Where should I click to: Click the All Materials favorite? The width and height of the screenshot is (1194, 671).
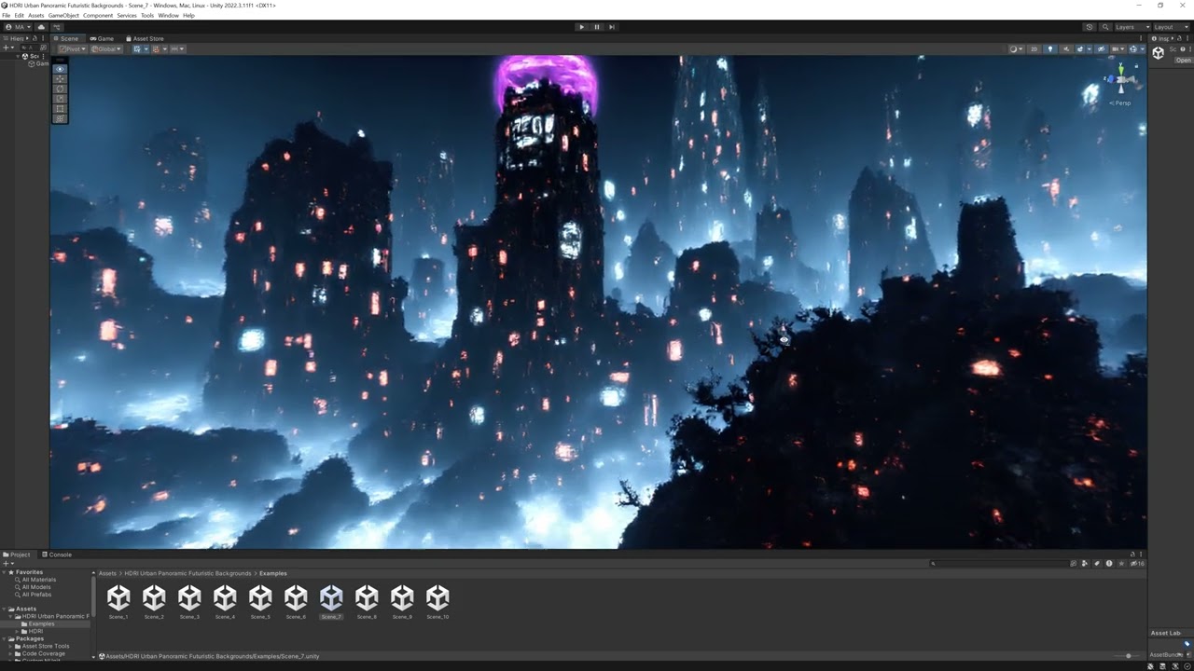coord(38,580)
